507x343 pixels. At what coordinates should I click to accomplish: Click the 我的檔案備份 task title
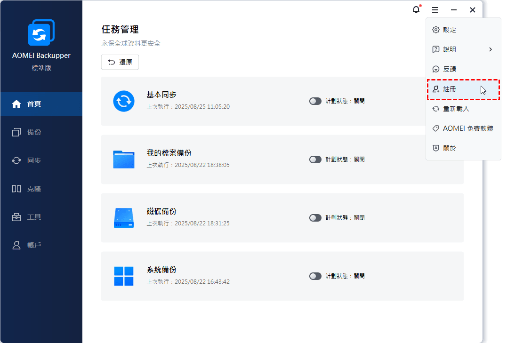[169, 153]
